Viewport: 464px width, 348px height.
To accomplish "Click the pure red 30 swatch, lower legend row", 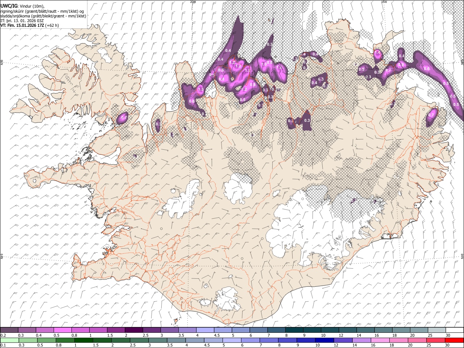I will coord(455,340).
